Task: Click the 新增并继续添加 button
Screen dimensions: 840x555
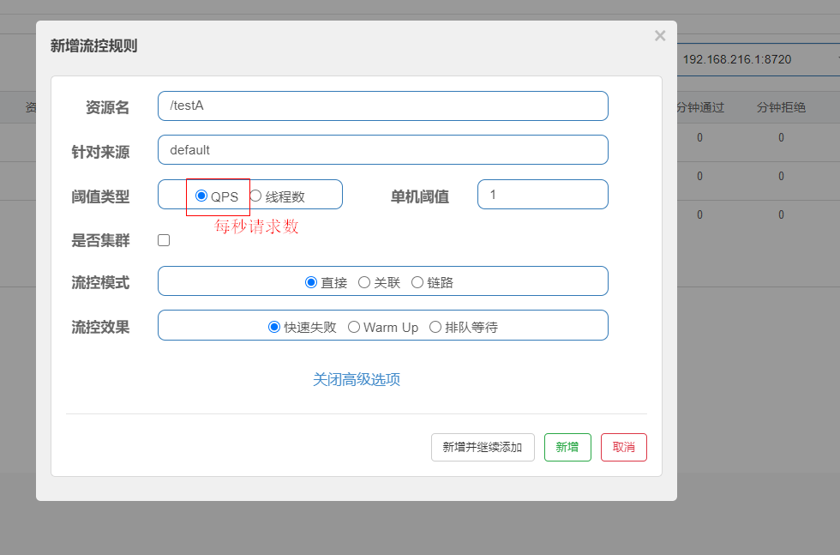Action: (x=483, y=447)
